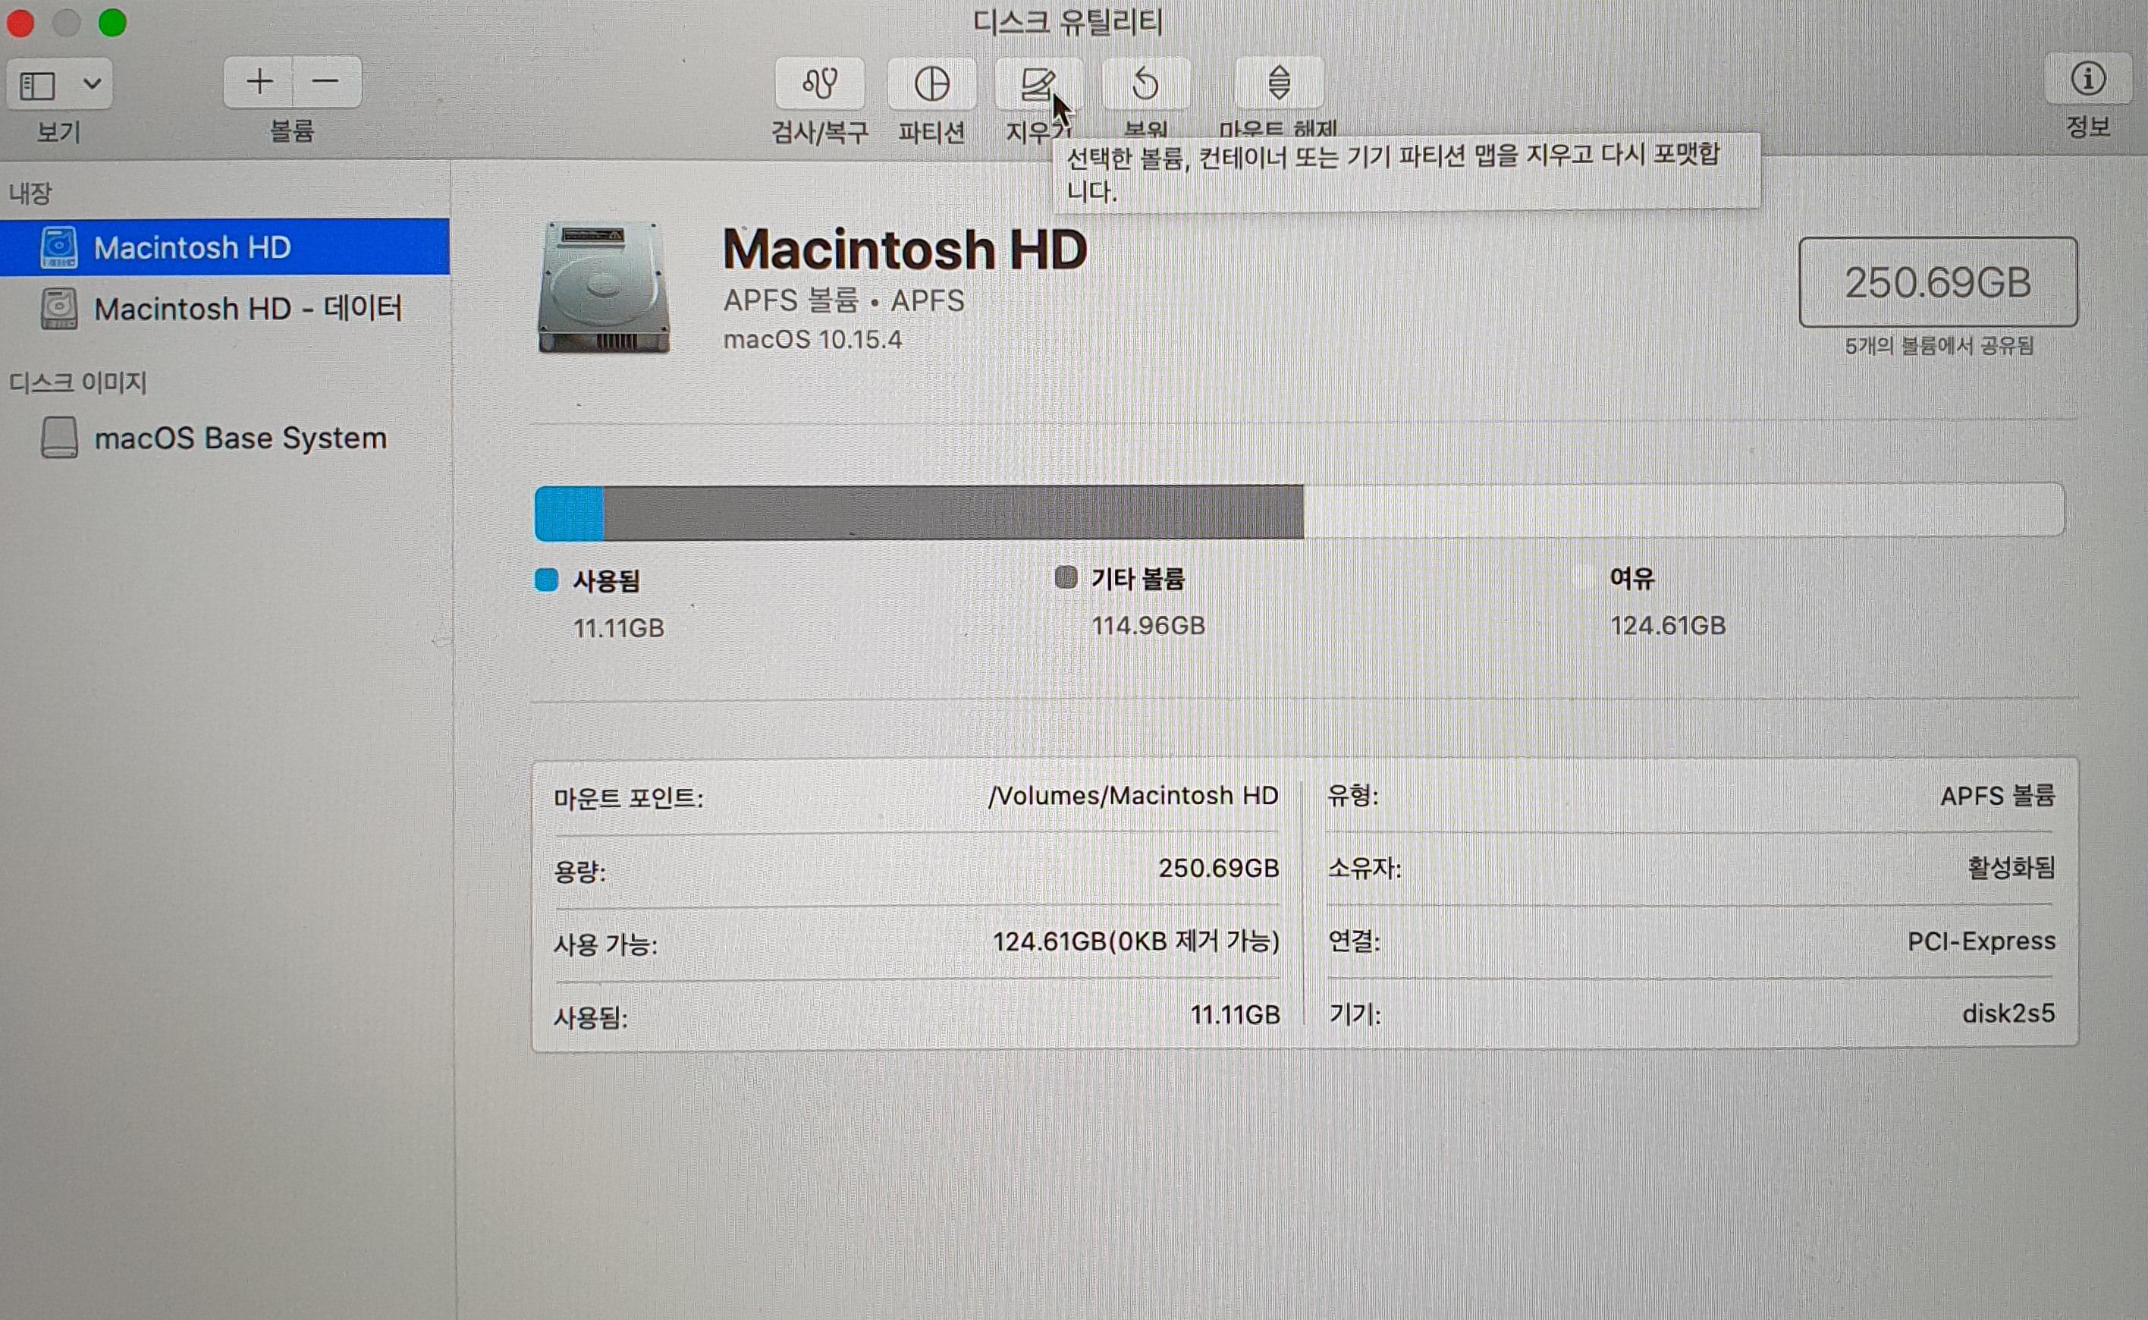
Task: Open the Info (정보) panel icon
Action: click(x=2088, y=80)
